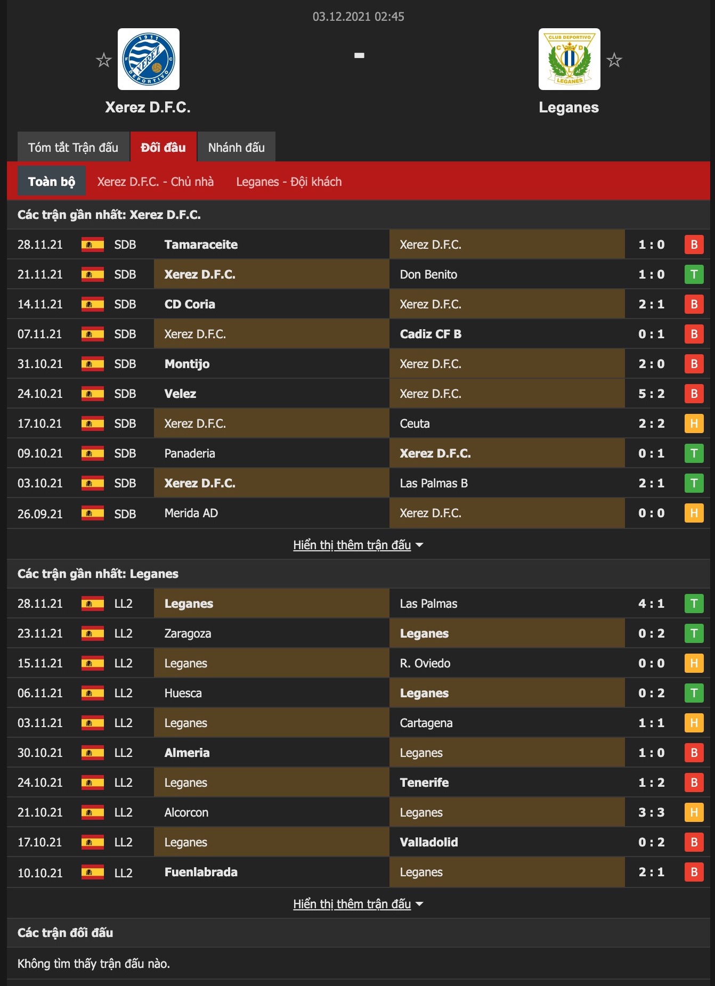This screenshot has height=986, width=715.
Task: Open the Ceuta team name
Action: tap(415, 423)
